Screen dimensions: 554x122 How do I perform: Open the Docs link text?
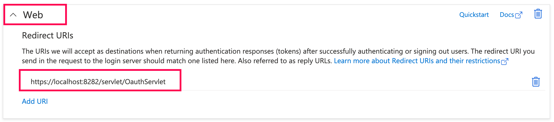pos(507,15)
